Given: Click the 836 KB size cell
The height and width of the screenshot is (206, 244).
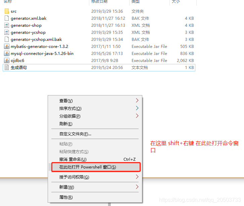Looking at the screenshot, I should 187,54.
